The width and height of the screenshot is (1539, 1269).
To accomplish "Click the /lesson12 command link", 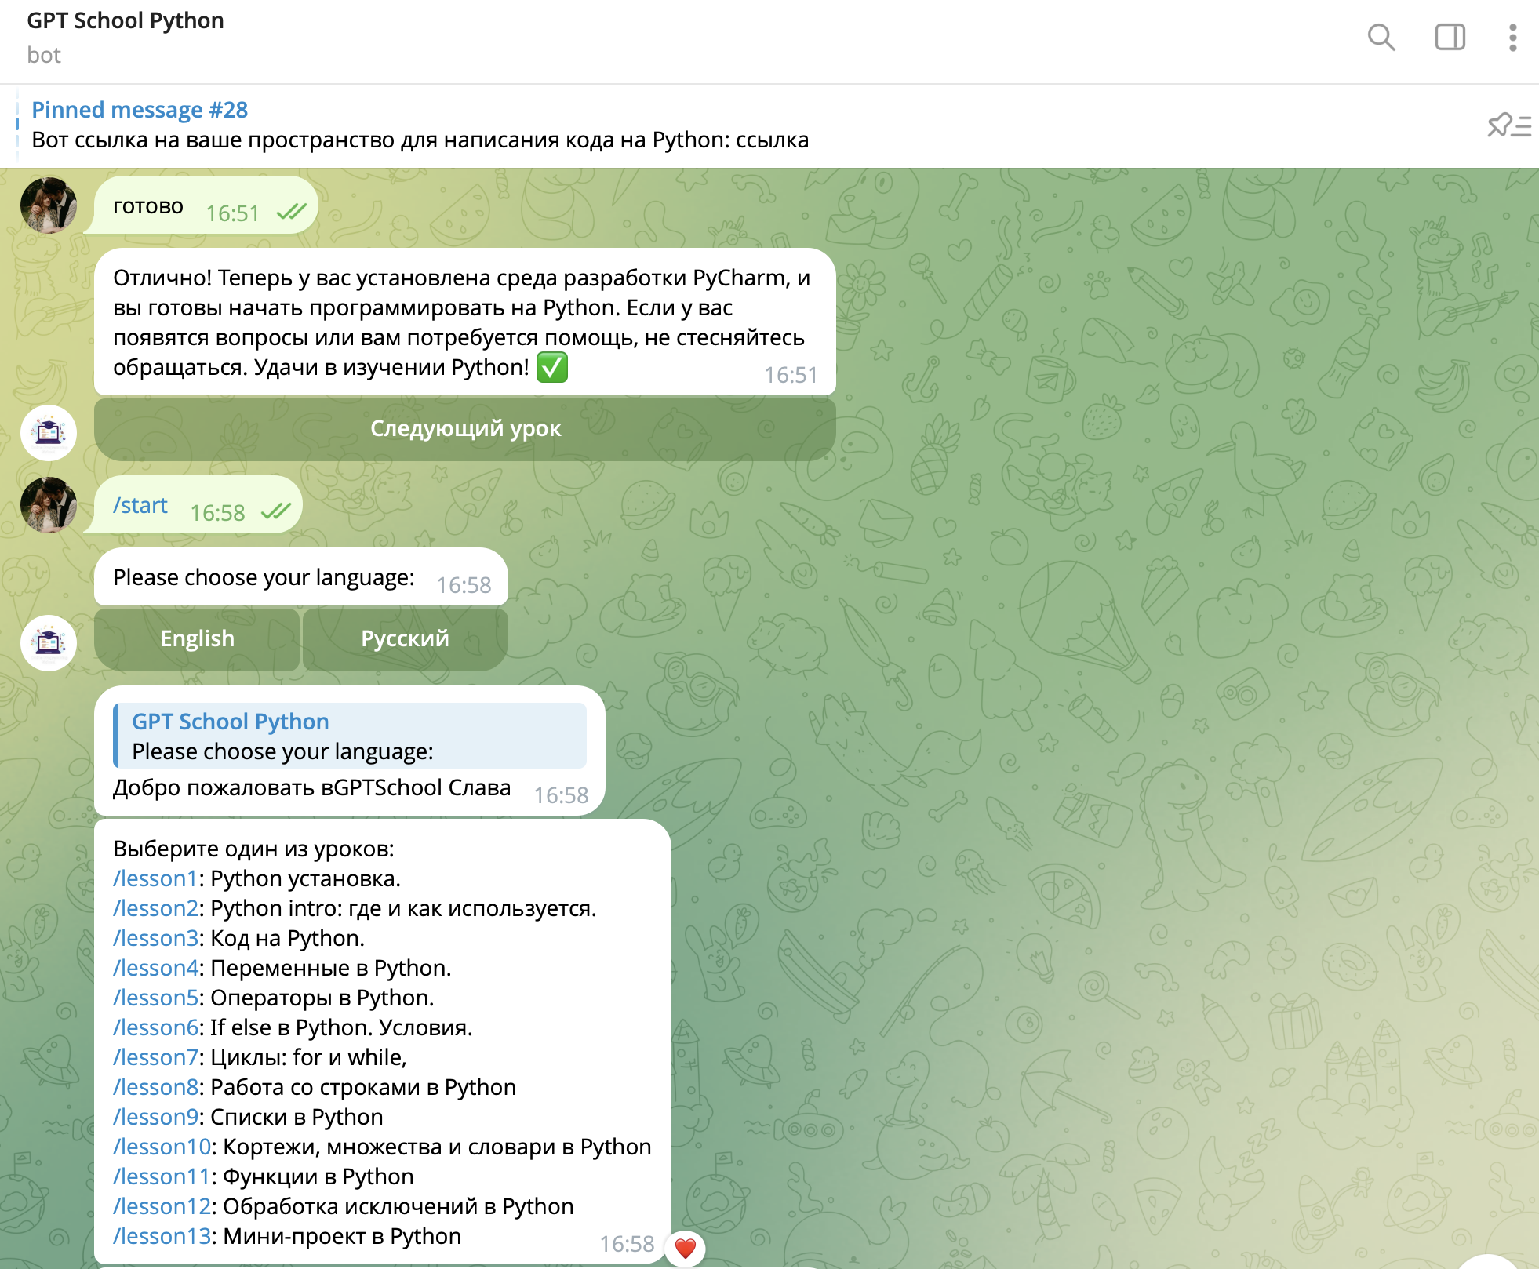I will click(162, 1206).
